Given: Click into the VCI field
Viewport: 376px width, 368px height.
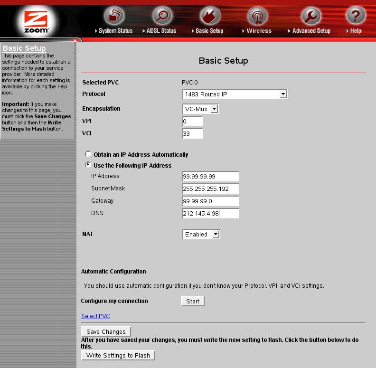Looking at the screenshot, I should coord(193,133).
